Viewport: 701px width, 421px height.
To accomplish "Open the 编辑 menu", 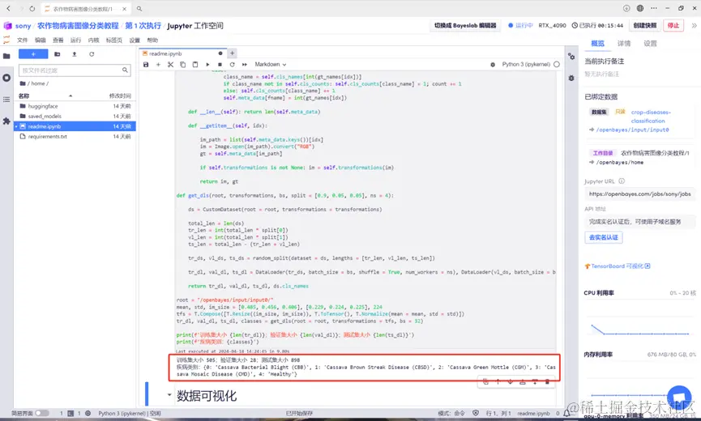I will click(41, 40).
